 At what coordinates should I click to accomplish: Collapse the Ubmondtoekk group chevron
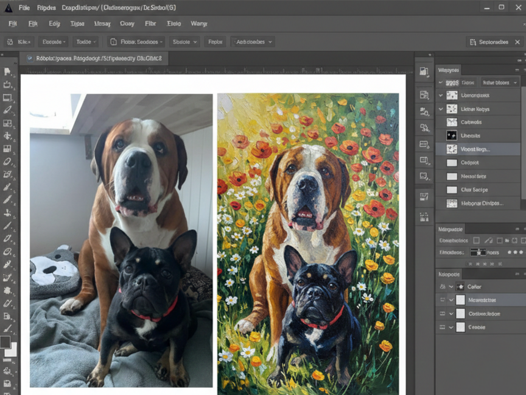tap(441, 95)
